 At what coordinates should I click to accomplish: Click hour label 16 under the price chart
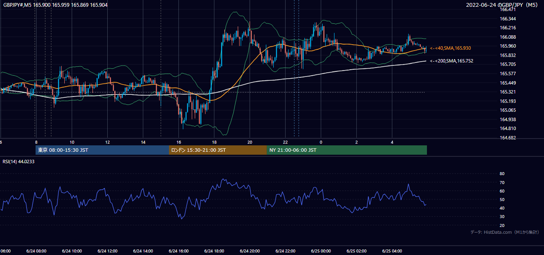179,142
